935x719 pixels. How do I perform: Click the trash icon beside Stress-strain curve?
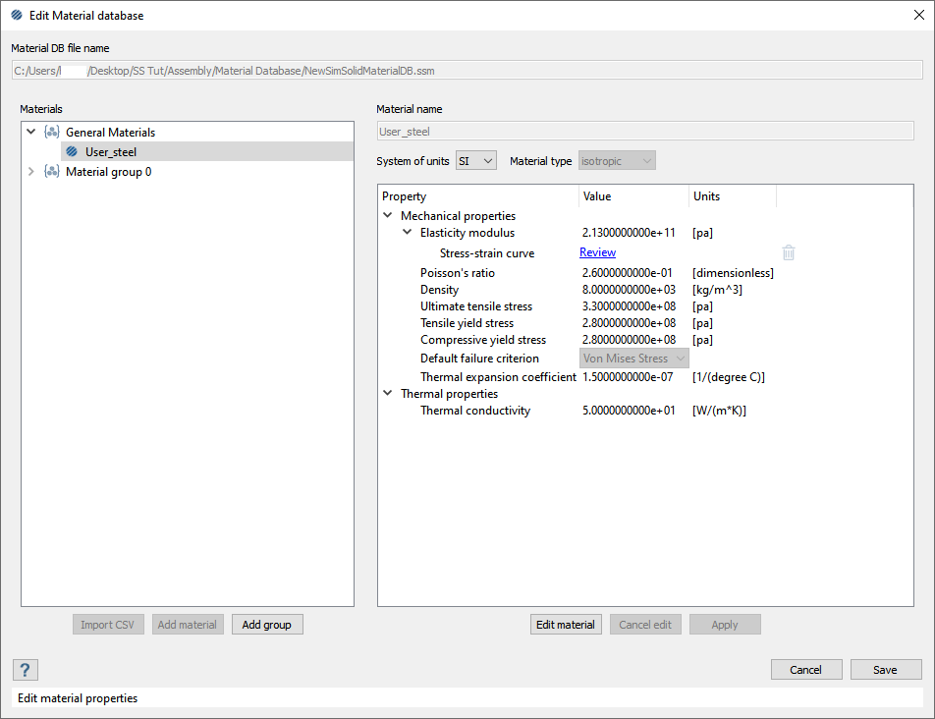pos(788,252)
